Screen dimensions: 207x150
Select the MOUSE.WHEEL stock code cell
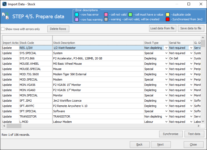click(x=35, y=64)
